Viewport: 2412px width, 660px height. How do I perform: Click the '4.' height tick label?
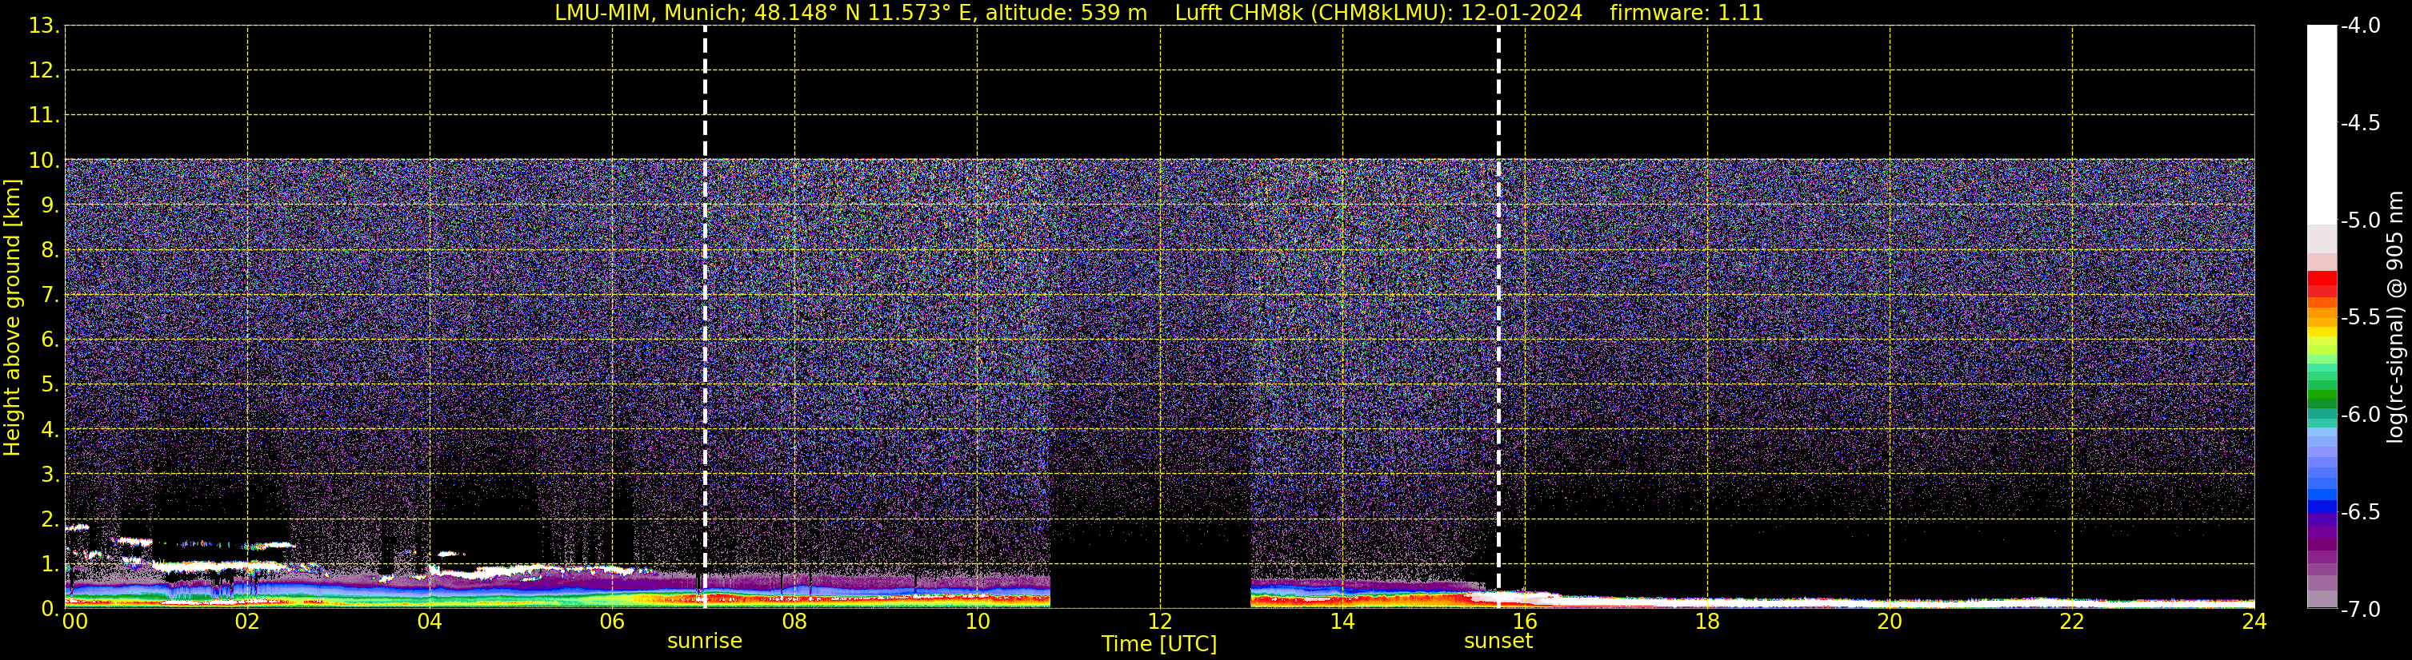point(50,430)
